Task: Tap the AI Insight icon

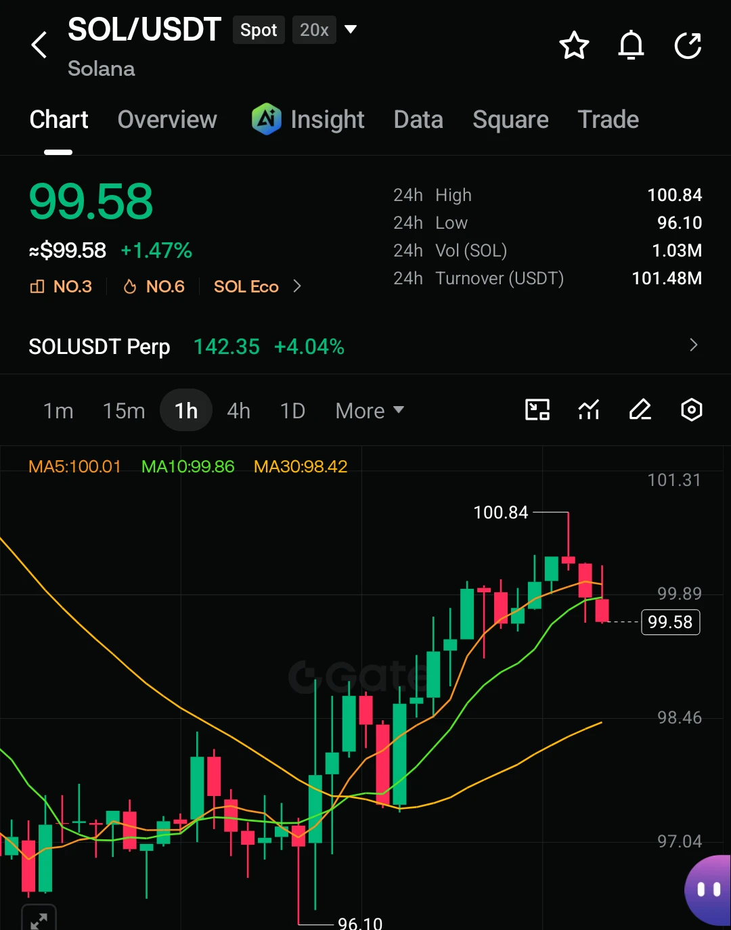Action: [x=267, y=119]
